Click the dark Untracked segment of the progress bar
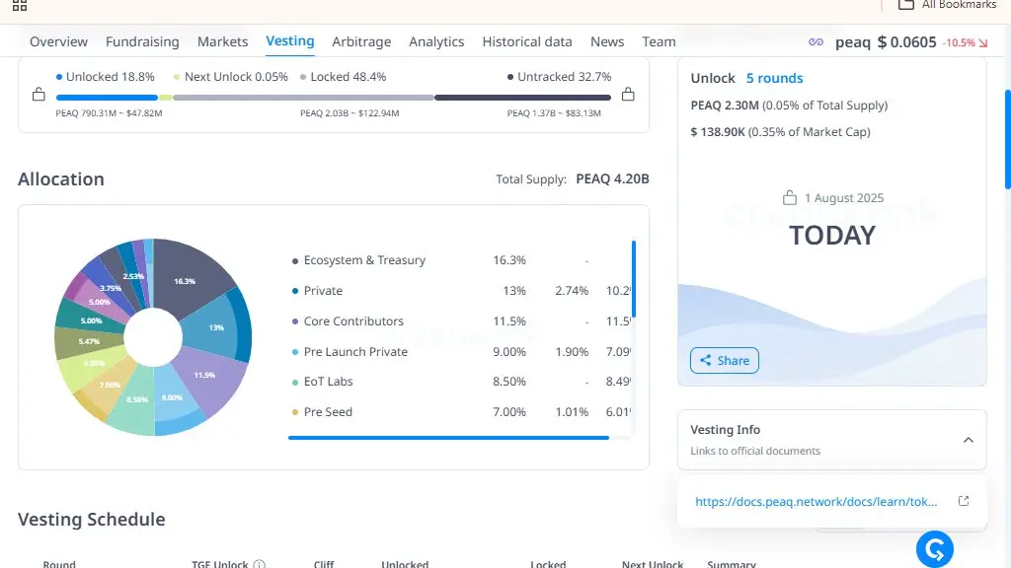The height and width of the screenshot is (568, 1011). (523, 98)
